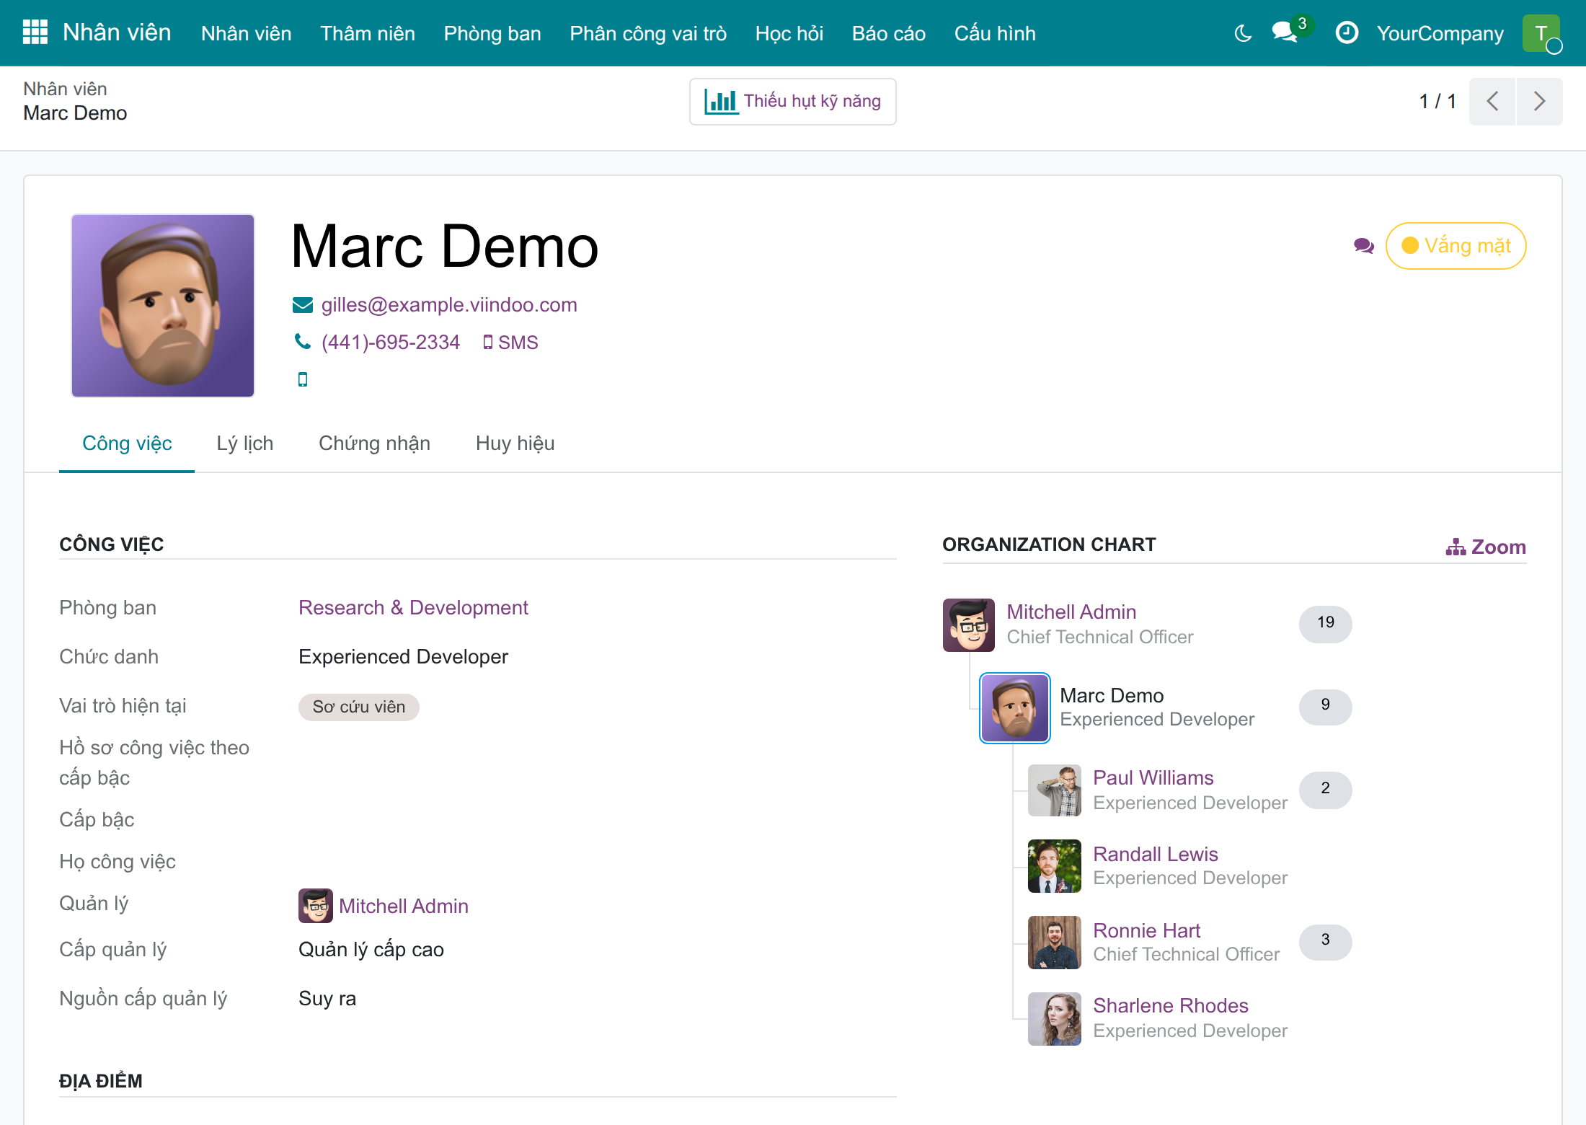Click Sơ cứu viên role tag
The height and width of the screenshot is (1125, 1586).
click(x=359, y=707)
